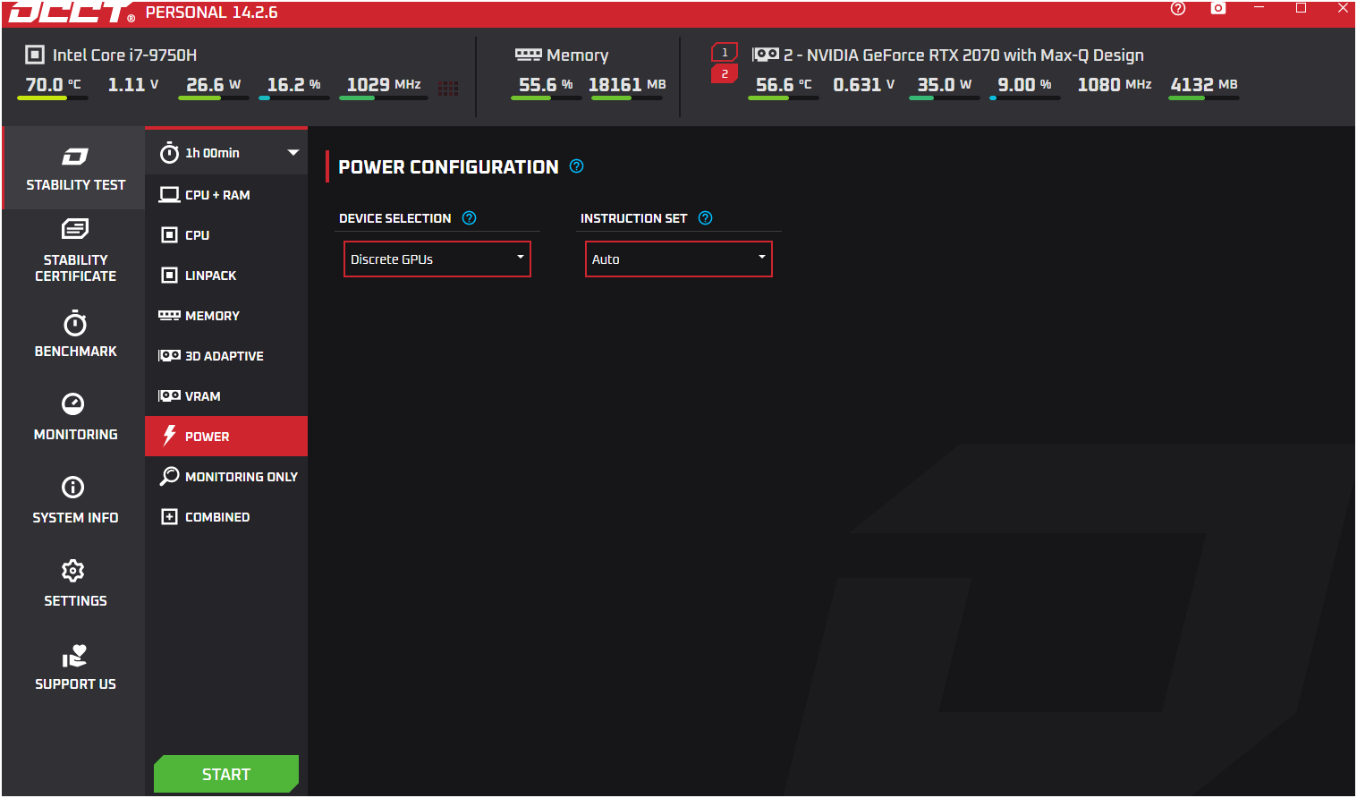Open the Benchmark stopwatch section
Viewport: 1357px width, 798px height.
(x=75, y=334)
